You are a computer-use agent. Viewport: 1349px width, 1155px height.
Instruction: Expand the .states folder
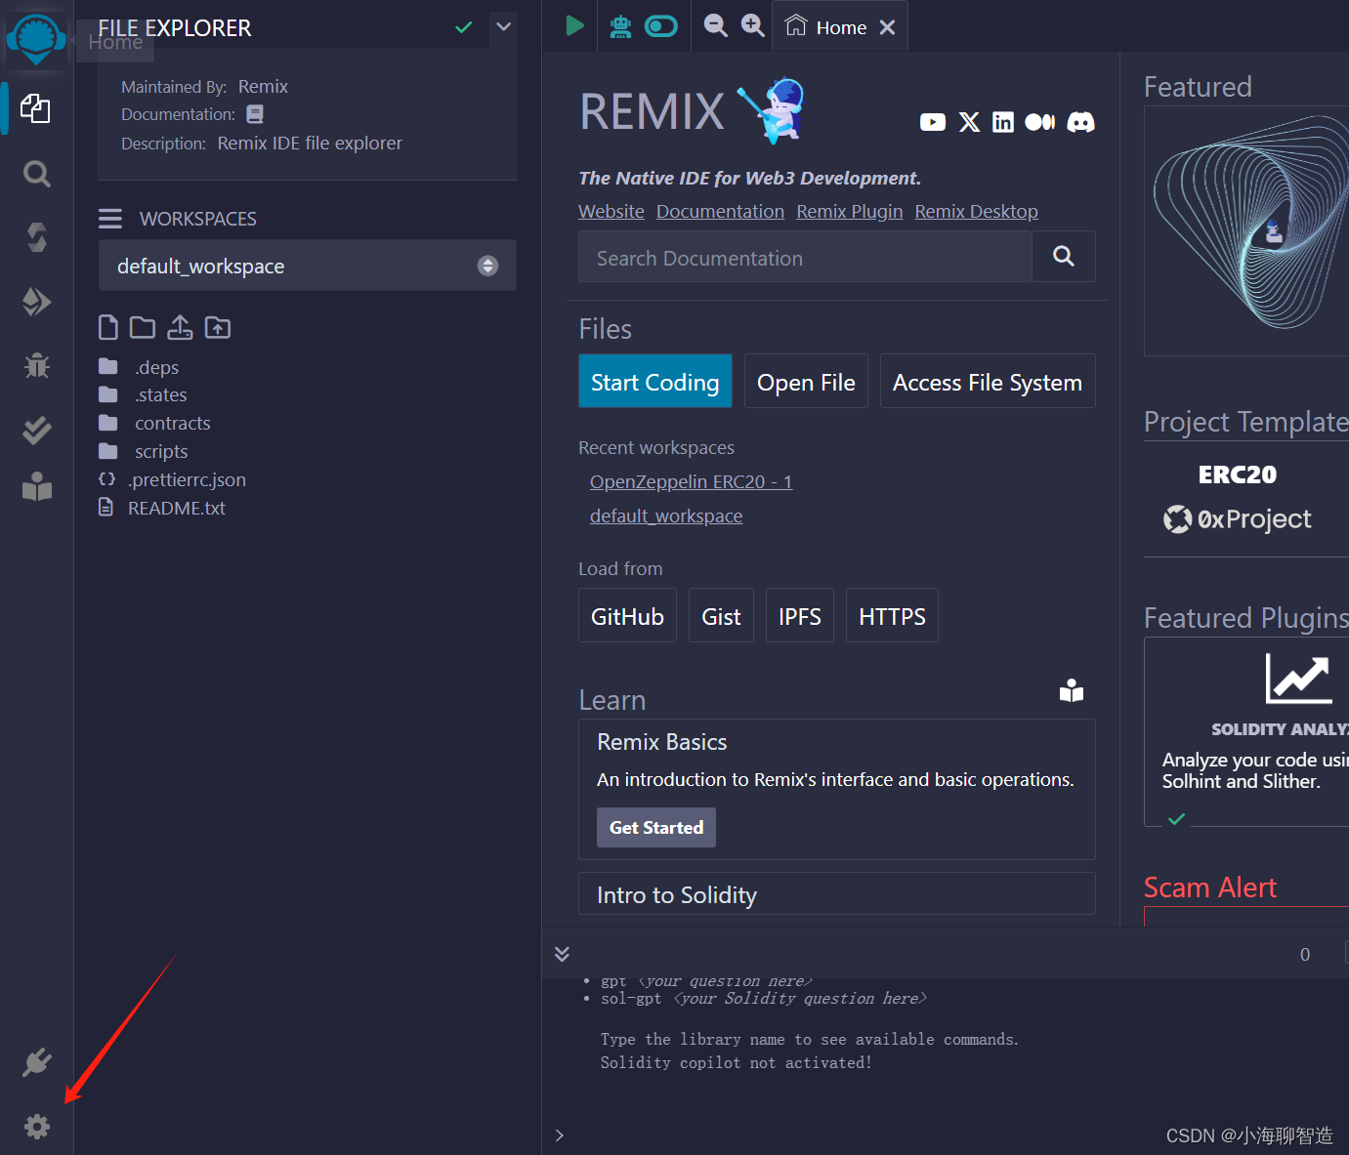pos(160,394)
